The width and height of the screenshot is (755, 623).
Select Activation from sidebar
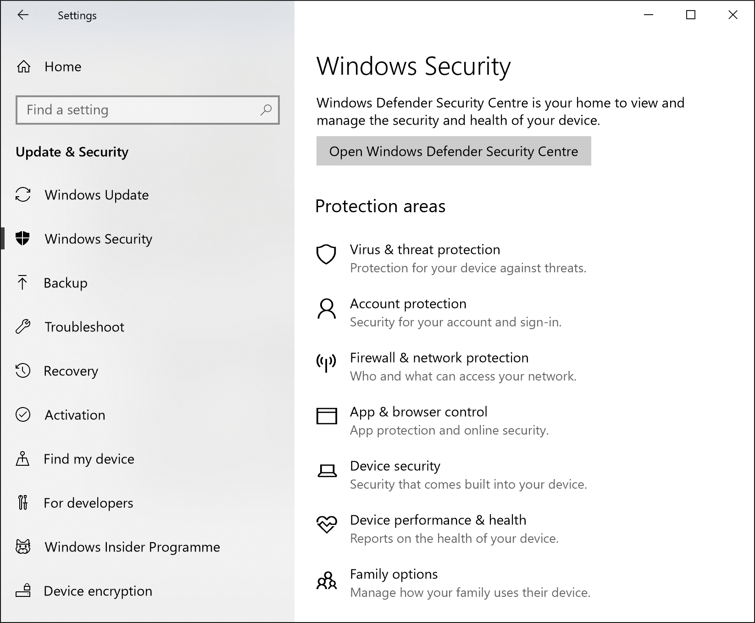click(75, 415)
